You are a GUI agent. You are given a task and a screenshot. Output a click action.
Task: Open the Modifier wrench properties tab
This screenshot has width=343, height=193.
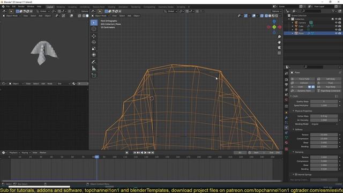click(286, 118)
